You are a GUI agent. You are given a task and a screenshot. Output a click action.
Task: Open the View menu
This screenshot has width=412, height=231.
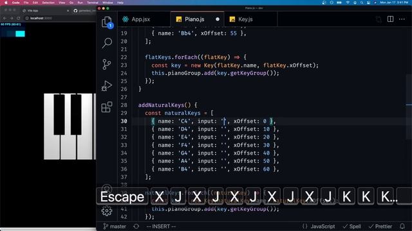(62, 3)
